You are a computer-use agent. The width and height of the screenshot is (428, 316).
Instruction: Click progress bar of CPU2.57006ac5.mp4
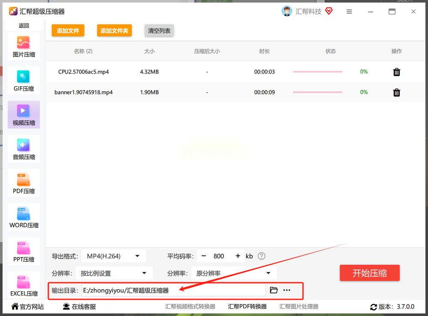pos(318,72)
